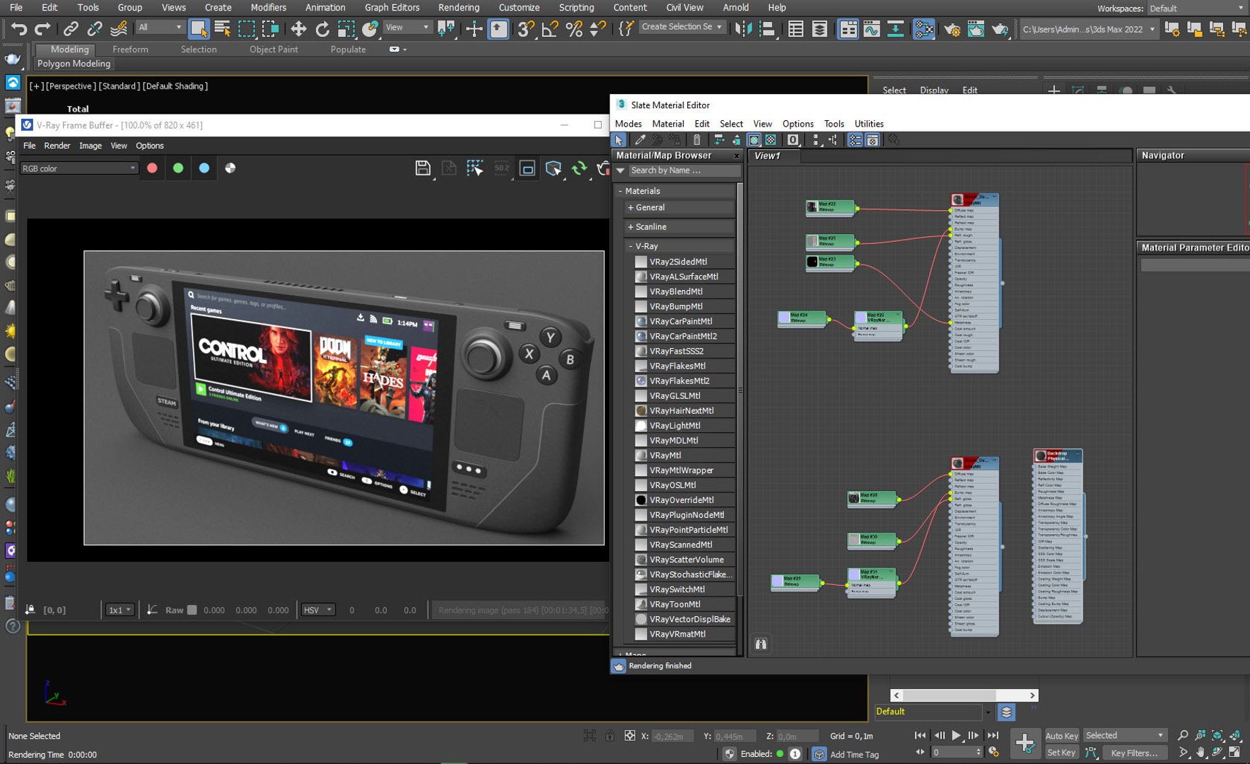
Task: Open the Graph Editors menu
Action: point(392,8)
